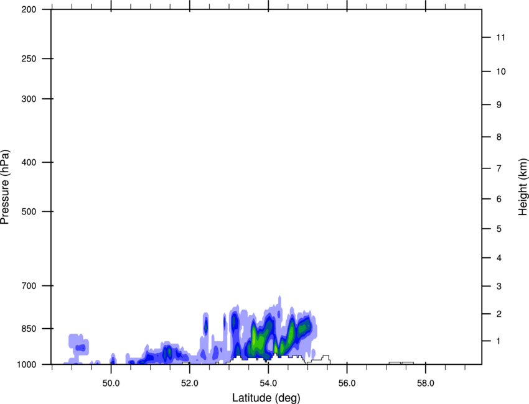
Task: Click the 'Pressure (hPa)' axis title
Action: pyautogui.click(x=5, y=187)
